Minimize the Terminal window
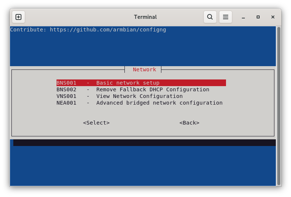The width and height of the screenshot is (291, 197). coord(243,17)
